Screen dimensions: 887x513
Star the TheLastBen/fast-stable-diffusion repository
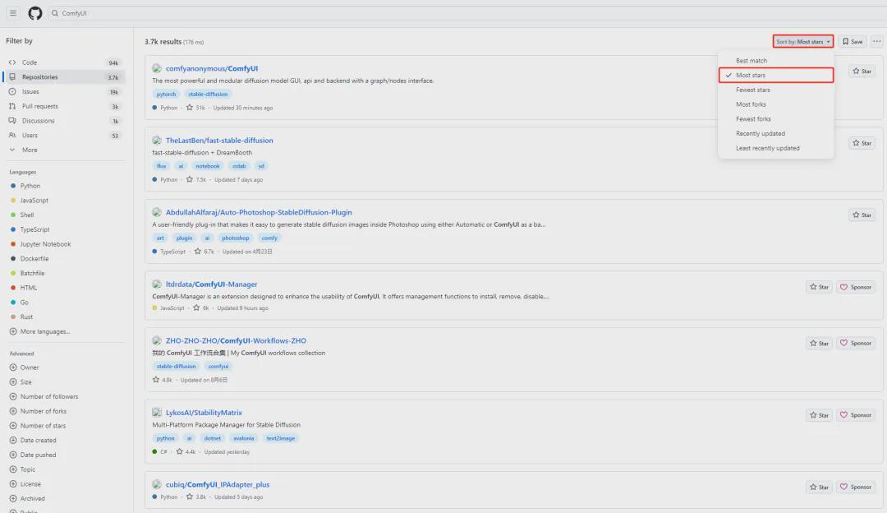[x=862, y=142]
